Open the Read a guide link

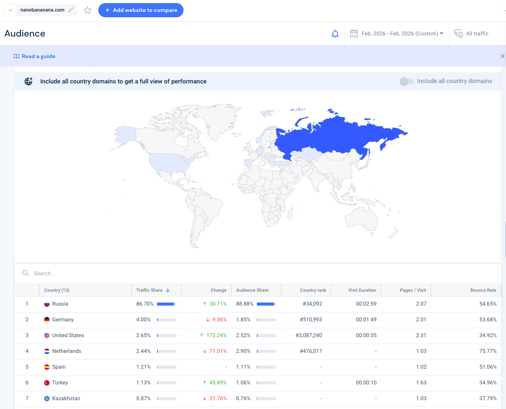[x=38, y=57]
